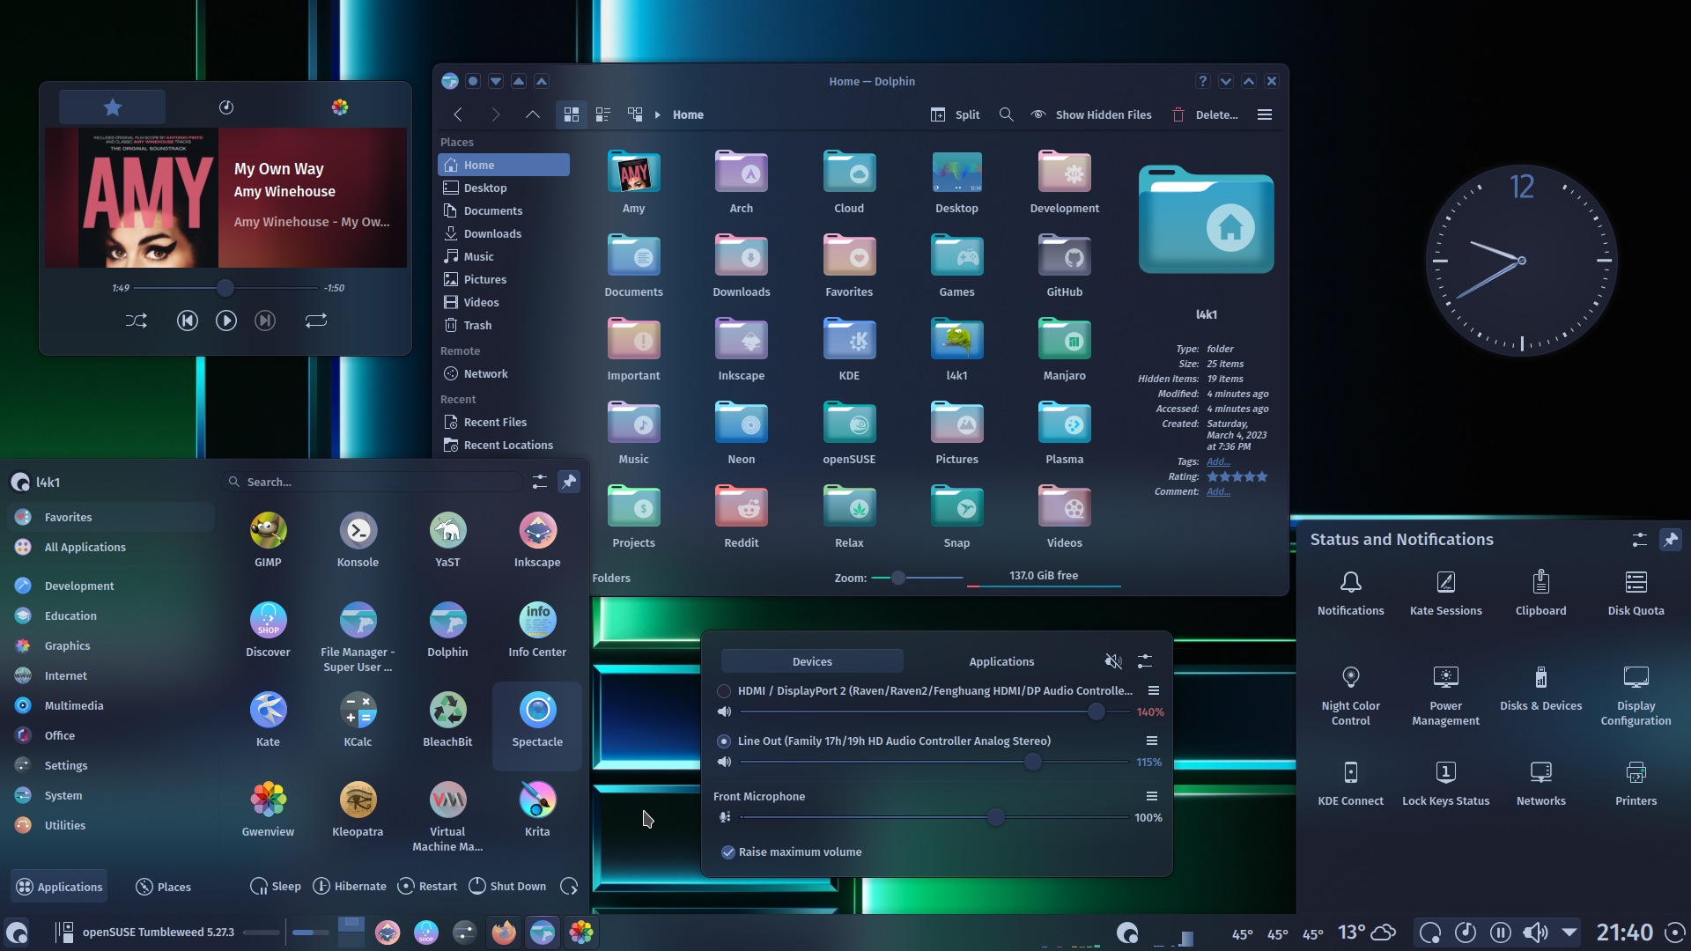1691x951 pixels.
Task: Open the openSUSE folder
Action: tap(849, 433)
